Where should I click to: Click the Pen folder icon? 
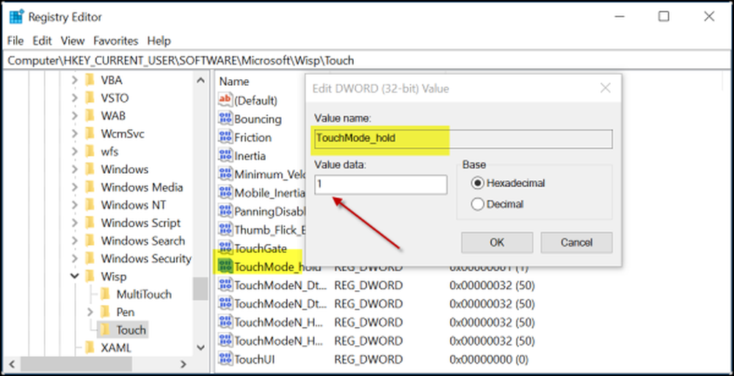coord(105,312)
